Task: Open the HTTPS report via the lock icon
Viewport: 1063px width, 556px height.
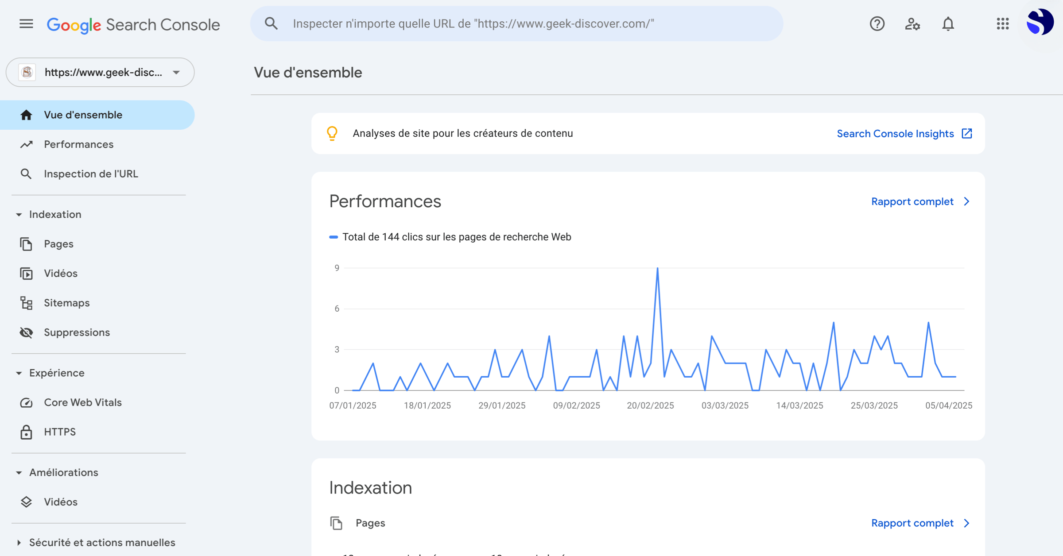Action: coord(26,432)
